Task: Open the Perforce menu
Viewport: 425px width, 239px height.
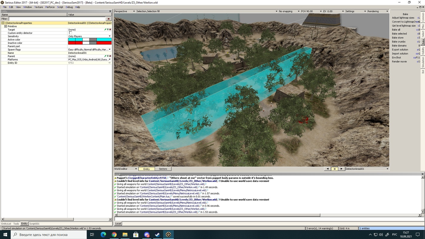Action: click(50, 7)
